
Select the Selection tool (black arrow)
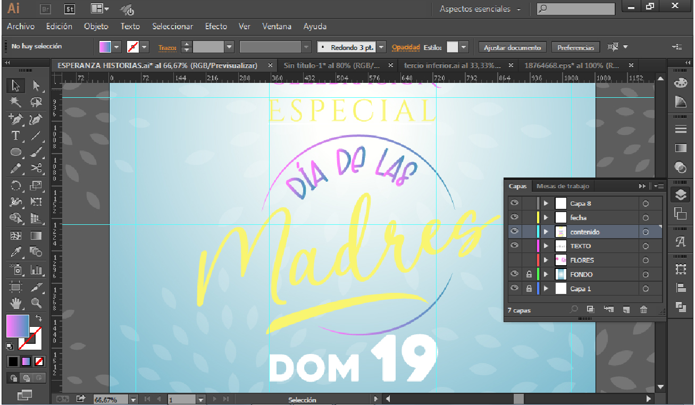[16, 86]
